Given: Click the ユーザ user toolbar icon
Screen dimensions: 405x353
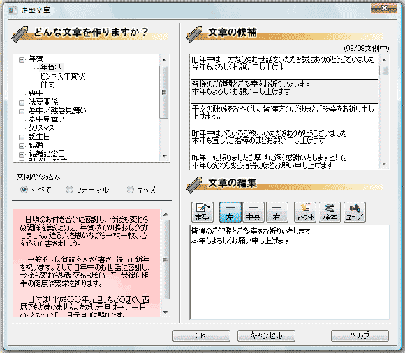Looking at the screenshot, I should 355,212.
